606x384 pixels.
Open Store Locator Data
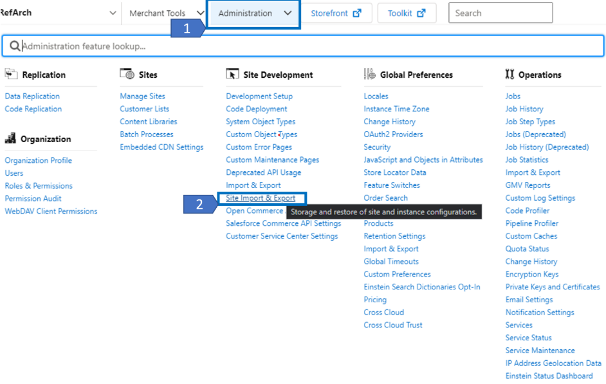click(395, 172)
